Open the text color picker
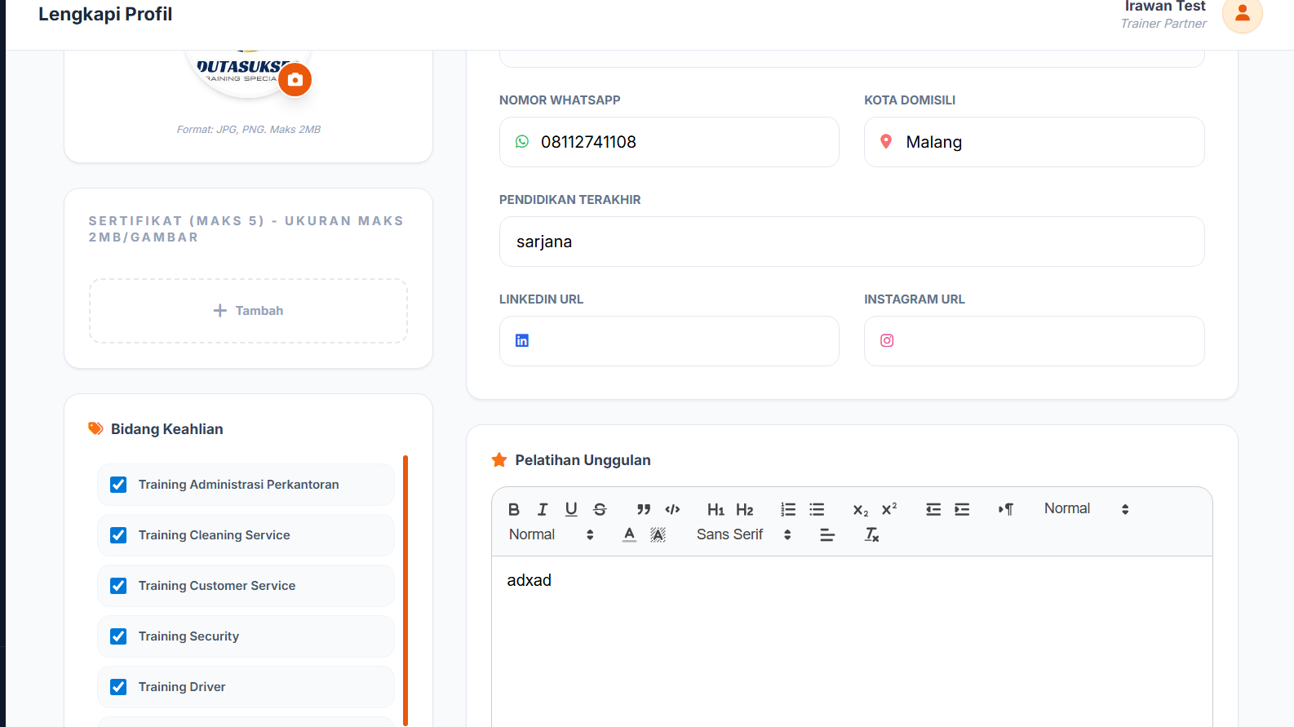Image resolution: width=1294 pixels, height=727 pixels. click(629, 534)
